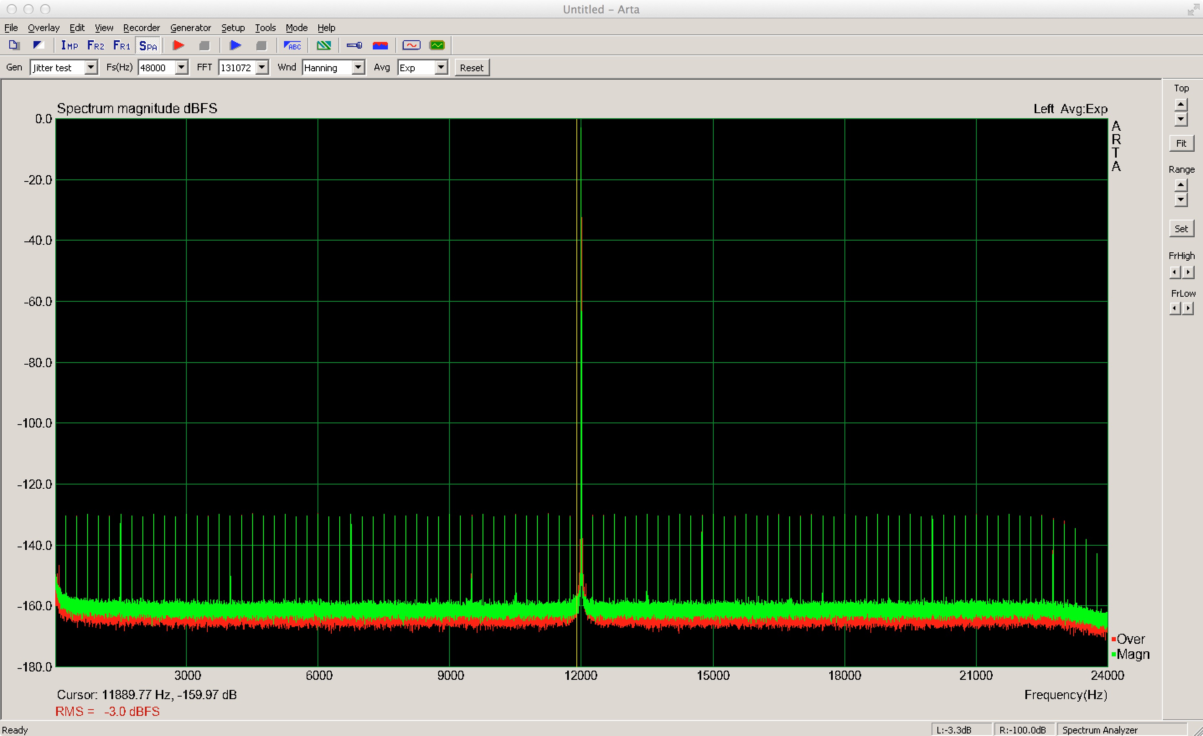1203x736 pixels.
Task: Open the File menu
Action: point(11,28)
